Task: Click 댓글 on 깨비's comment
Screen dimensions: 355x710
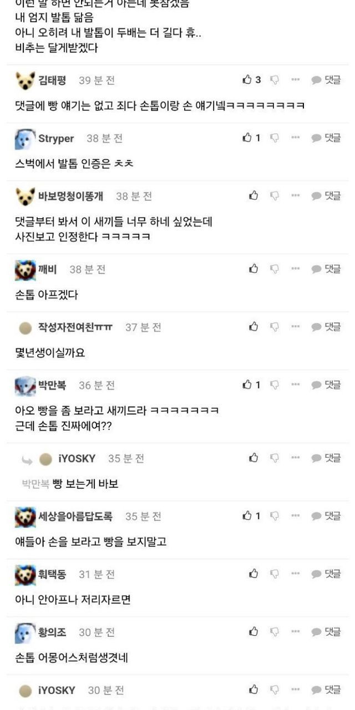Action: coord(326,269)
